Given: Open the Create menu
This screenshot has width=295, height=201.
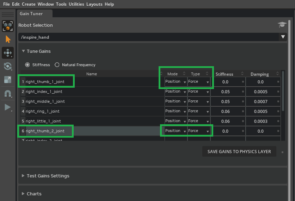Looking at the screenshot, I should [29, 4].
